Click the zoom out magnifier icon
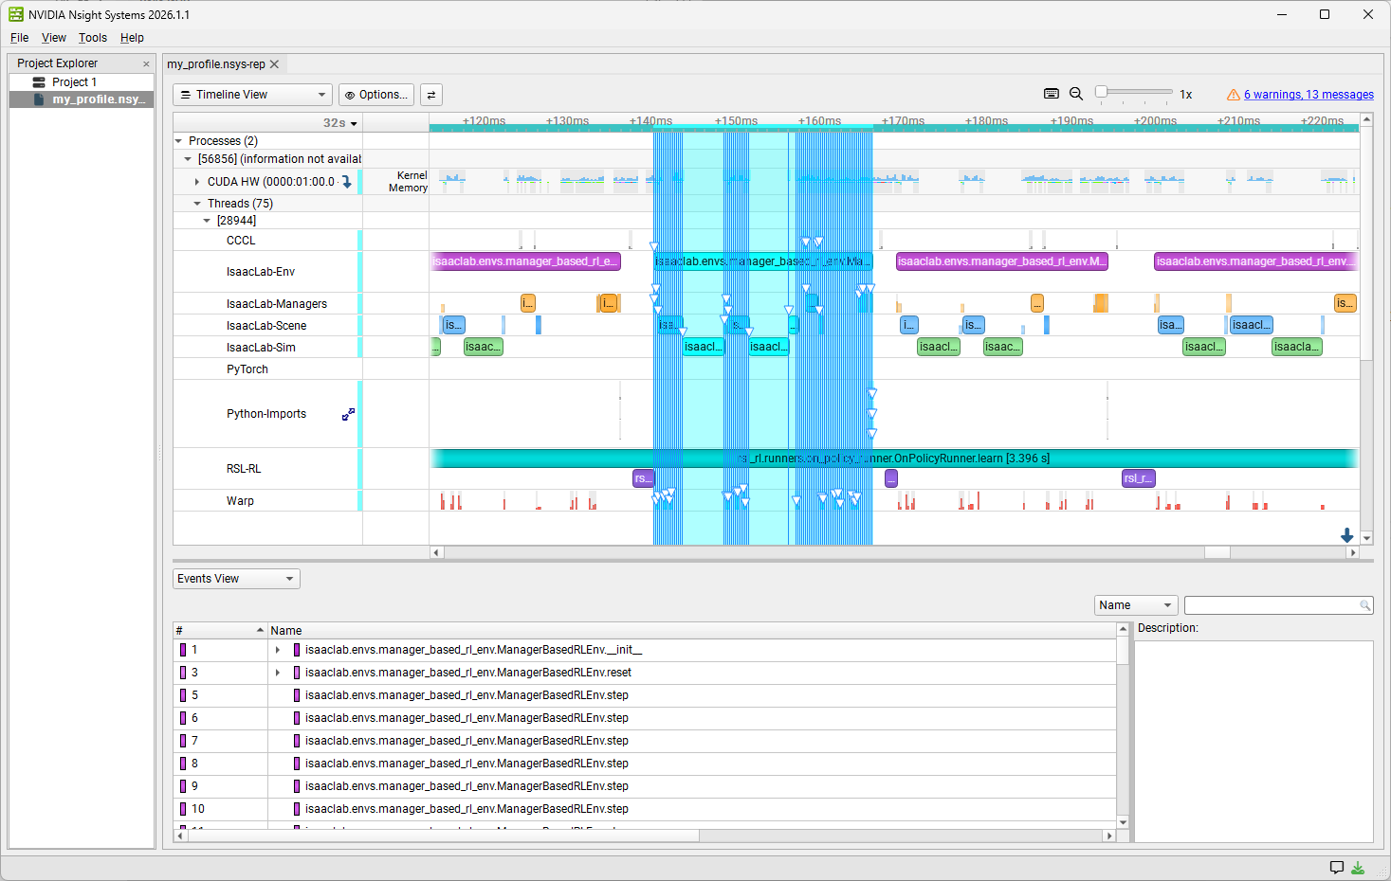The height and width of the screenshot is (881, 1391). [x=1076, y=94]
